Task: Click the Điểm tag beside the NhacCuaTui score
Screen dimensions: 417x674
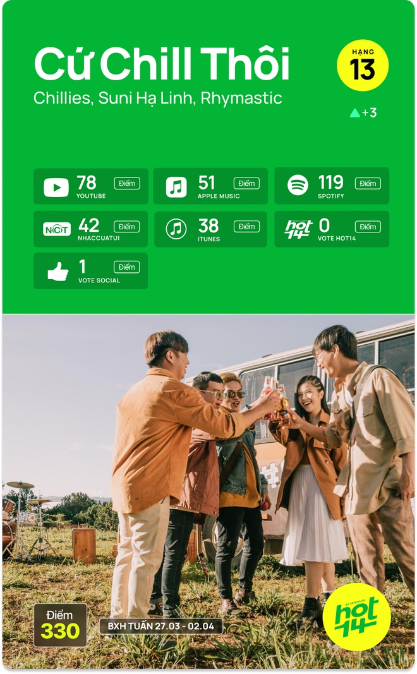Action: [x=126, y=226]
